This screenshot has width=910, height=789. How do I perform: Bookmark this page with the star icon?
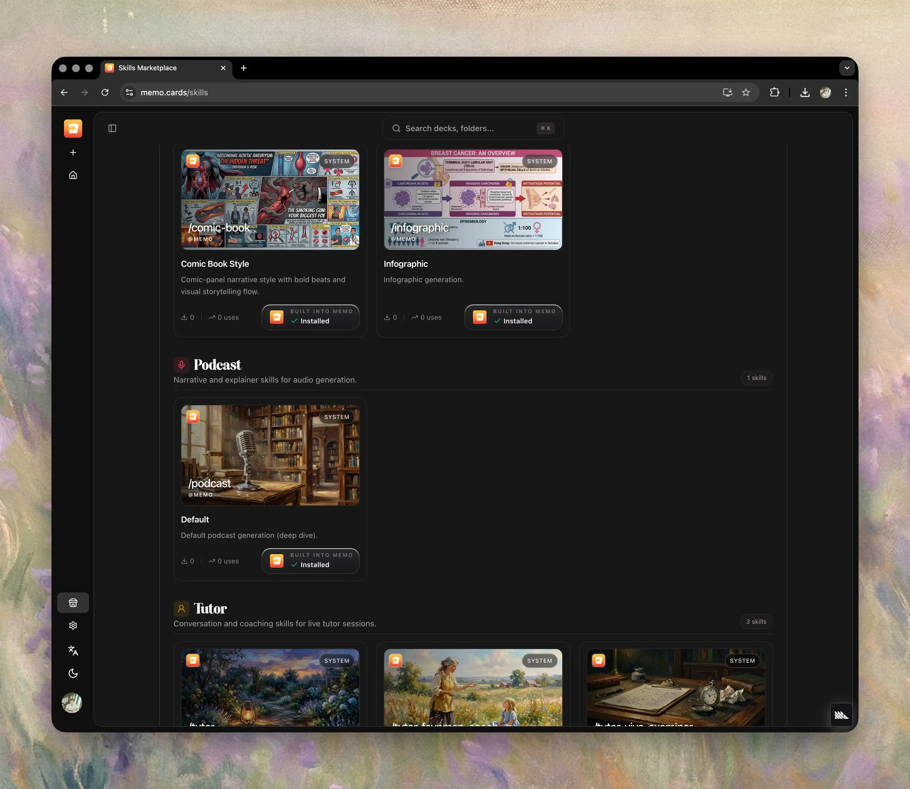[746, 92]
